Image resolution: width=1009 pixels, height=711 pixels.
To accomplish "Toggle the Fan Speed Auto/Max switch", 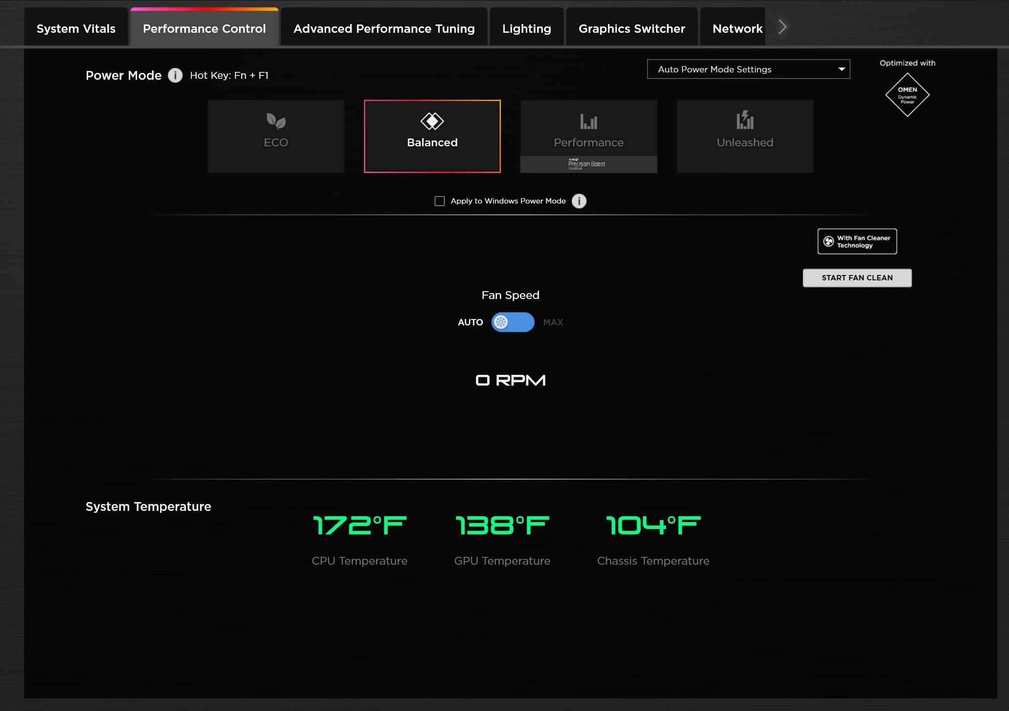I will point(513,322).
